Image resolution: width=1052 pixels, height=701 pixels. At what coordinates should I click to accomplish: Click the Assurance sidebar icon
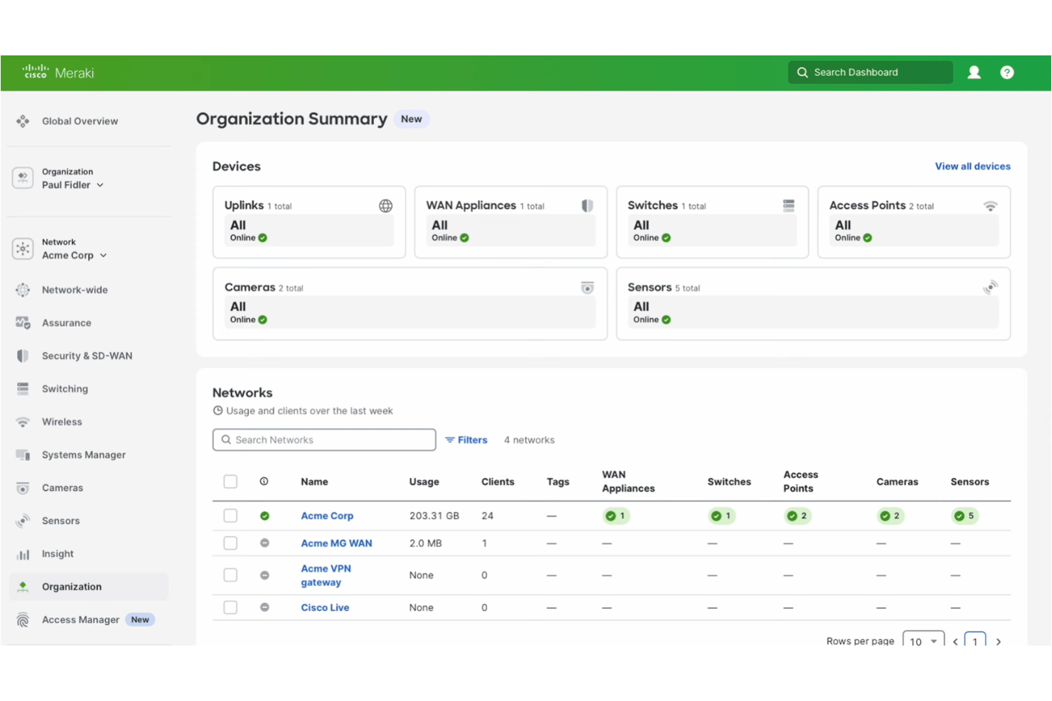23,323
